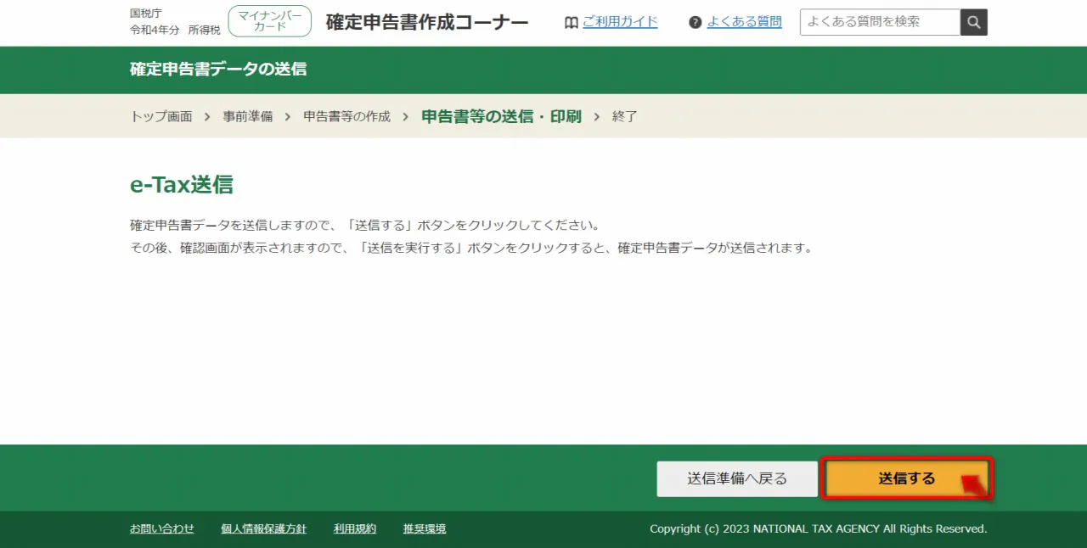Select 申告書等の作成 step in the breadcrumb

(346, 116)
